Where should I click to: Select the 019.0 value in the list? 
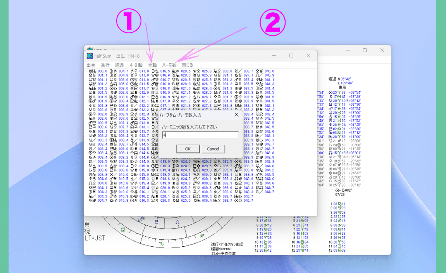click(x=165, y=161)
